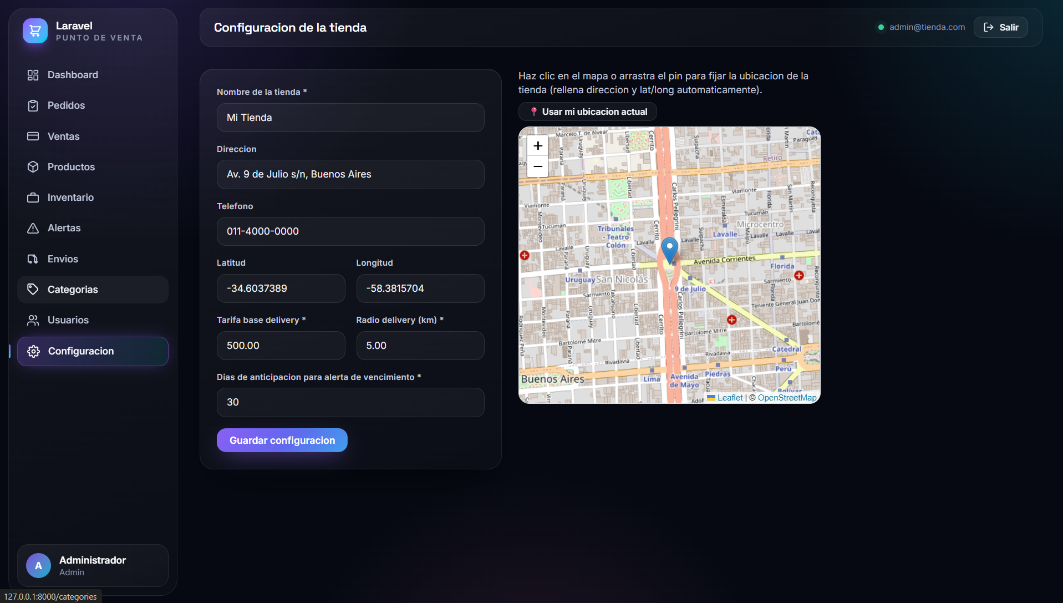Click into the Direccion field
The image size is (1063, 603).
(x=350, y=174)
